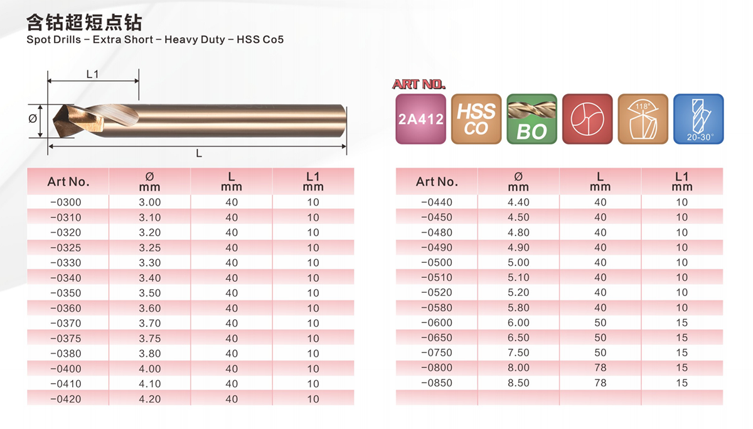The height and width of the screenshot is (429, 753).
Task: Select article number -0325
Action: click(x=65, y=247)
